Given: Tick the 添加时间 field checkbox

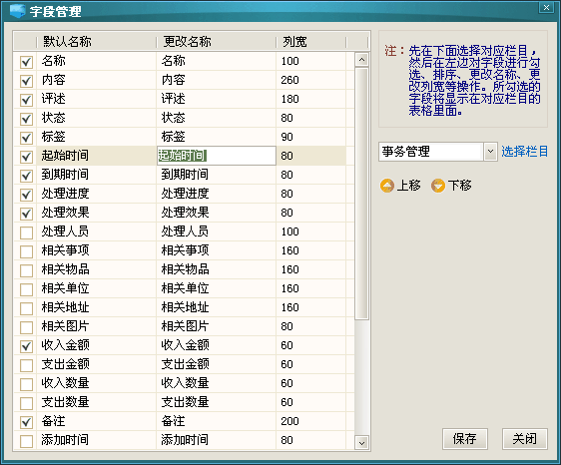Looking at the screenshot, I should point(27,441).
